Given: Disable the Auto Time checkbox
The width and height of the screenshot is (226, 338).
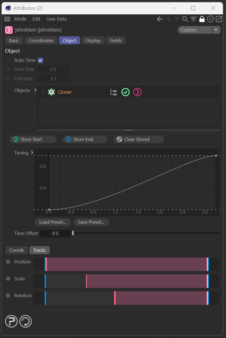Looking at the screenshot, I should 40,60.
